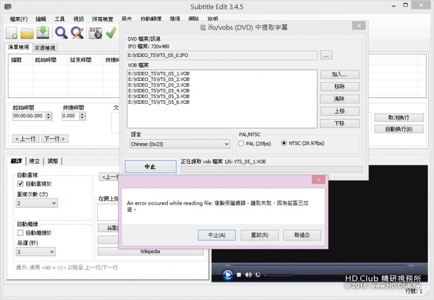Click the Find magnifier toolbar icon
Screen dimensions: 434x300
pyautogui.click(x=61, y=33)
